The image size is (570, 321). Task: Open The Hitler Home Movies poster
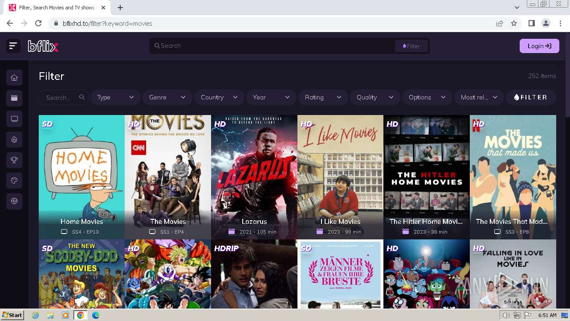point(427,177)
